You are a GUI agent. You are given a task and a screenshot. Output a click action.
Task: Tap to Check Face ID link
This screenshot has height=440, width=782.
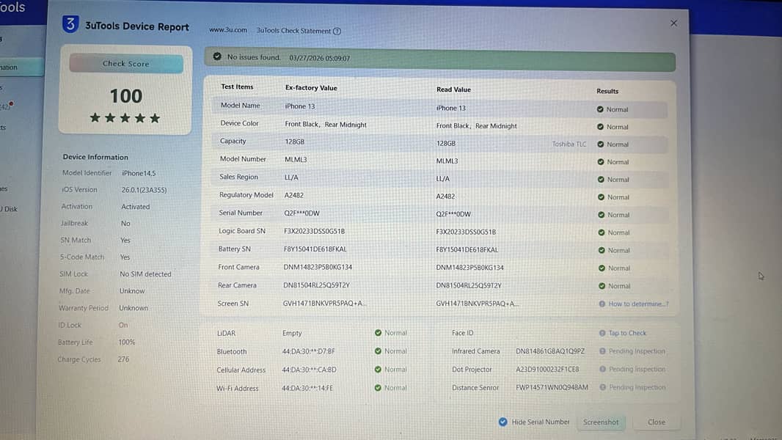[x=627, y=333]
